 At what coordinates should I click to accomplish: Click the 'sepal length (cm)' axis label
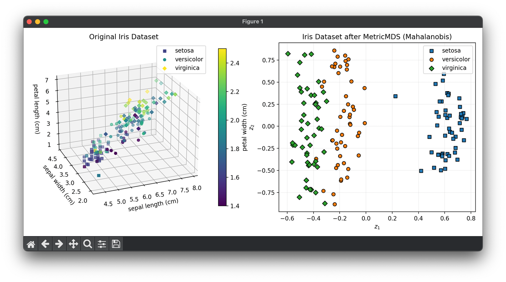(x=153, y=204)
